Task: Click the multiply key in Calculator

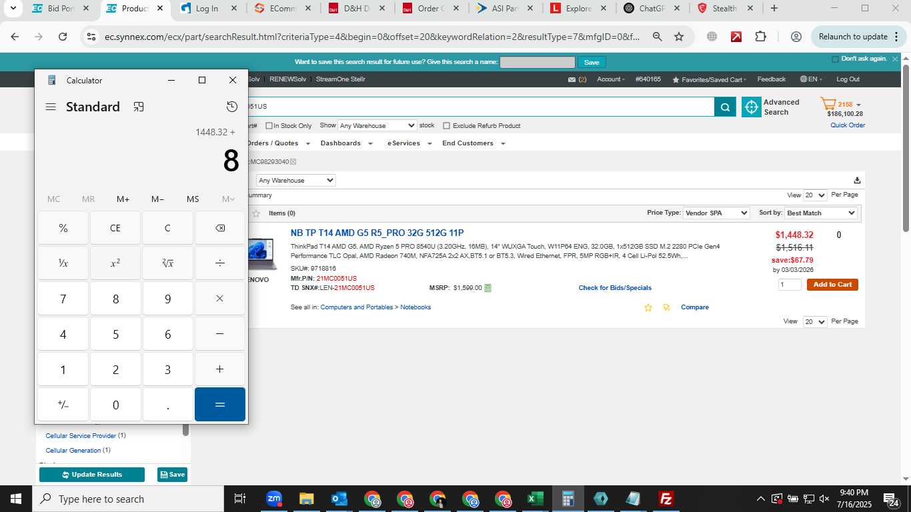Action: (x=220, y=299)
